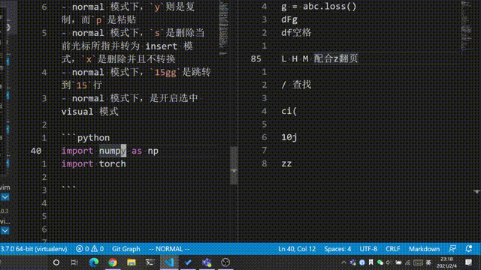Click the '10j' line
This screenshot has height=270, width=481.
pos(289,137)
